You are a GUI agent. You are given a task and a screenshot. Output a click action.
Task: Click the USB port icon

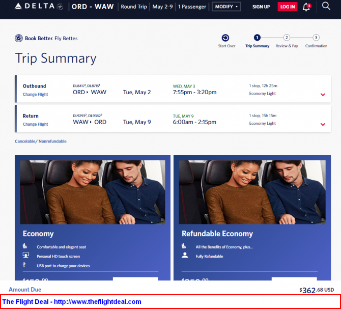[24, 264]
